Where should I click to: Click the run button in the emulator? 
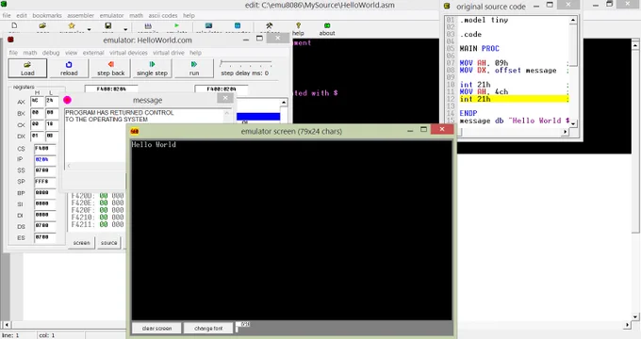pyautogui.click(x=194, y=68)
